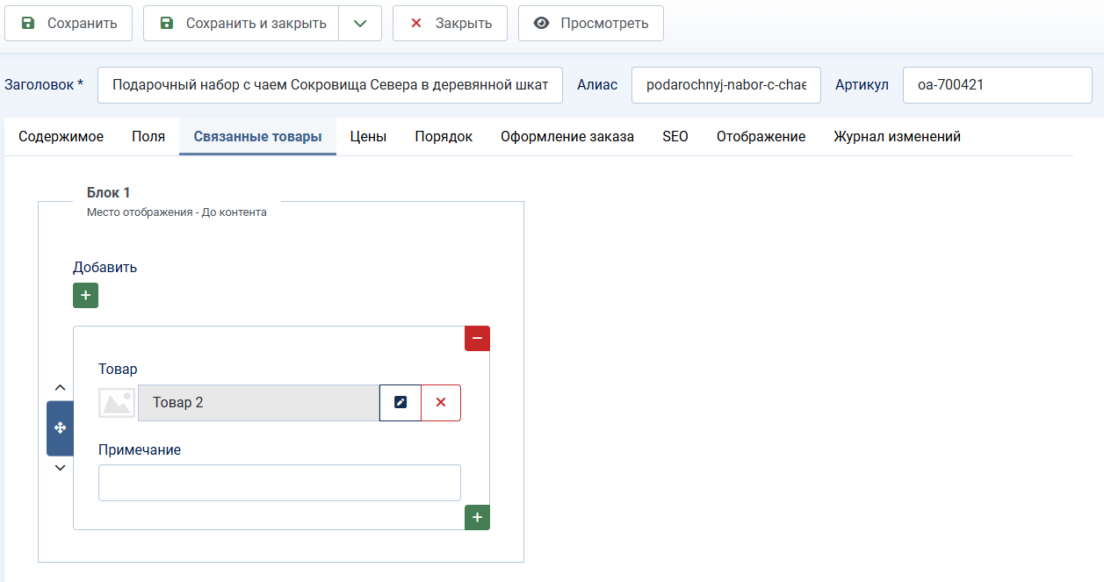The height and width of the screenshot is (582, 1104).
Task: Open the SEO tab
Action: [675, 137]
